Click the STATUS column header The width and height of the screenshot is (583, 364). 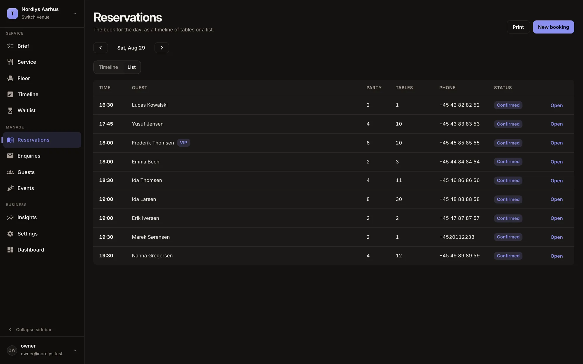click(x=503, y=88)
